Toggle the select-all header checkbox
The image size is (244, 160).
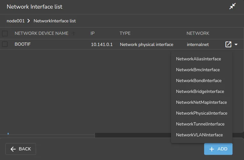[5, 33]
